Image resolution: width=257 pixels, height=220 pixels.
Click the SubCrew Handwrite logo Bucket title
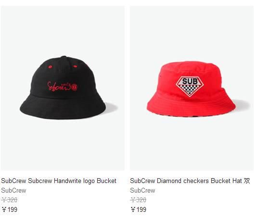(x=59, y=181)
